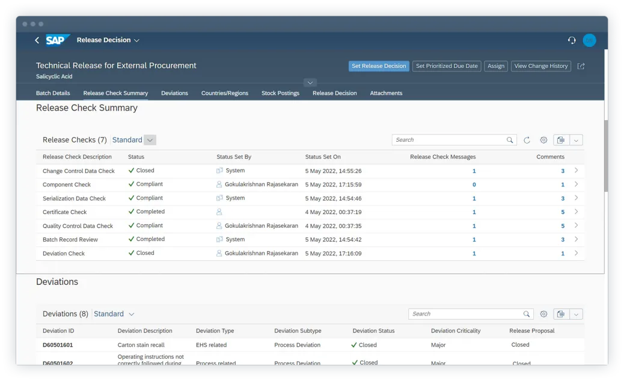This screenshot has height=381, width=624.
Task: Expand the export options chevron in Deviations
Action: pyautogui.click(x=577, y=314)
